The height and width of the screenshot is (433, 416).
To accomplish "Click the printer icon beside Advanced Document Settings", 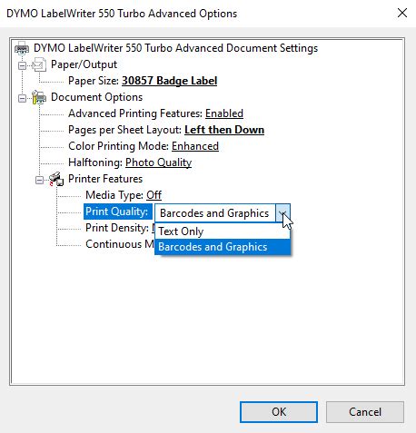I will (x=22, y=48).
